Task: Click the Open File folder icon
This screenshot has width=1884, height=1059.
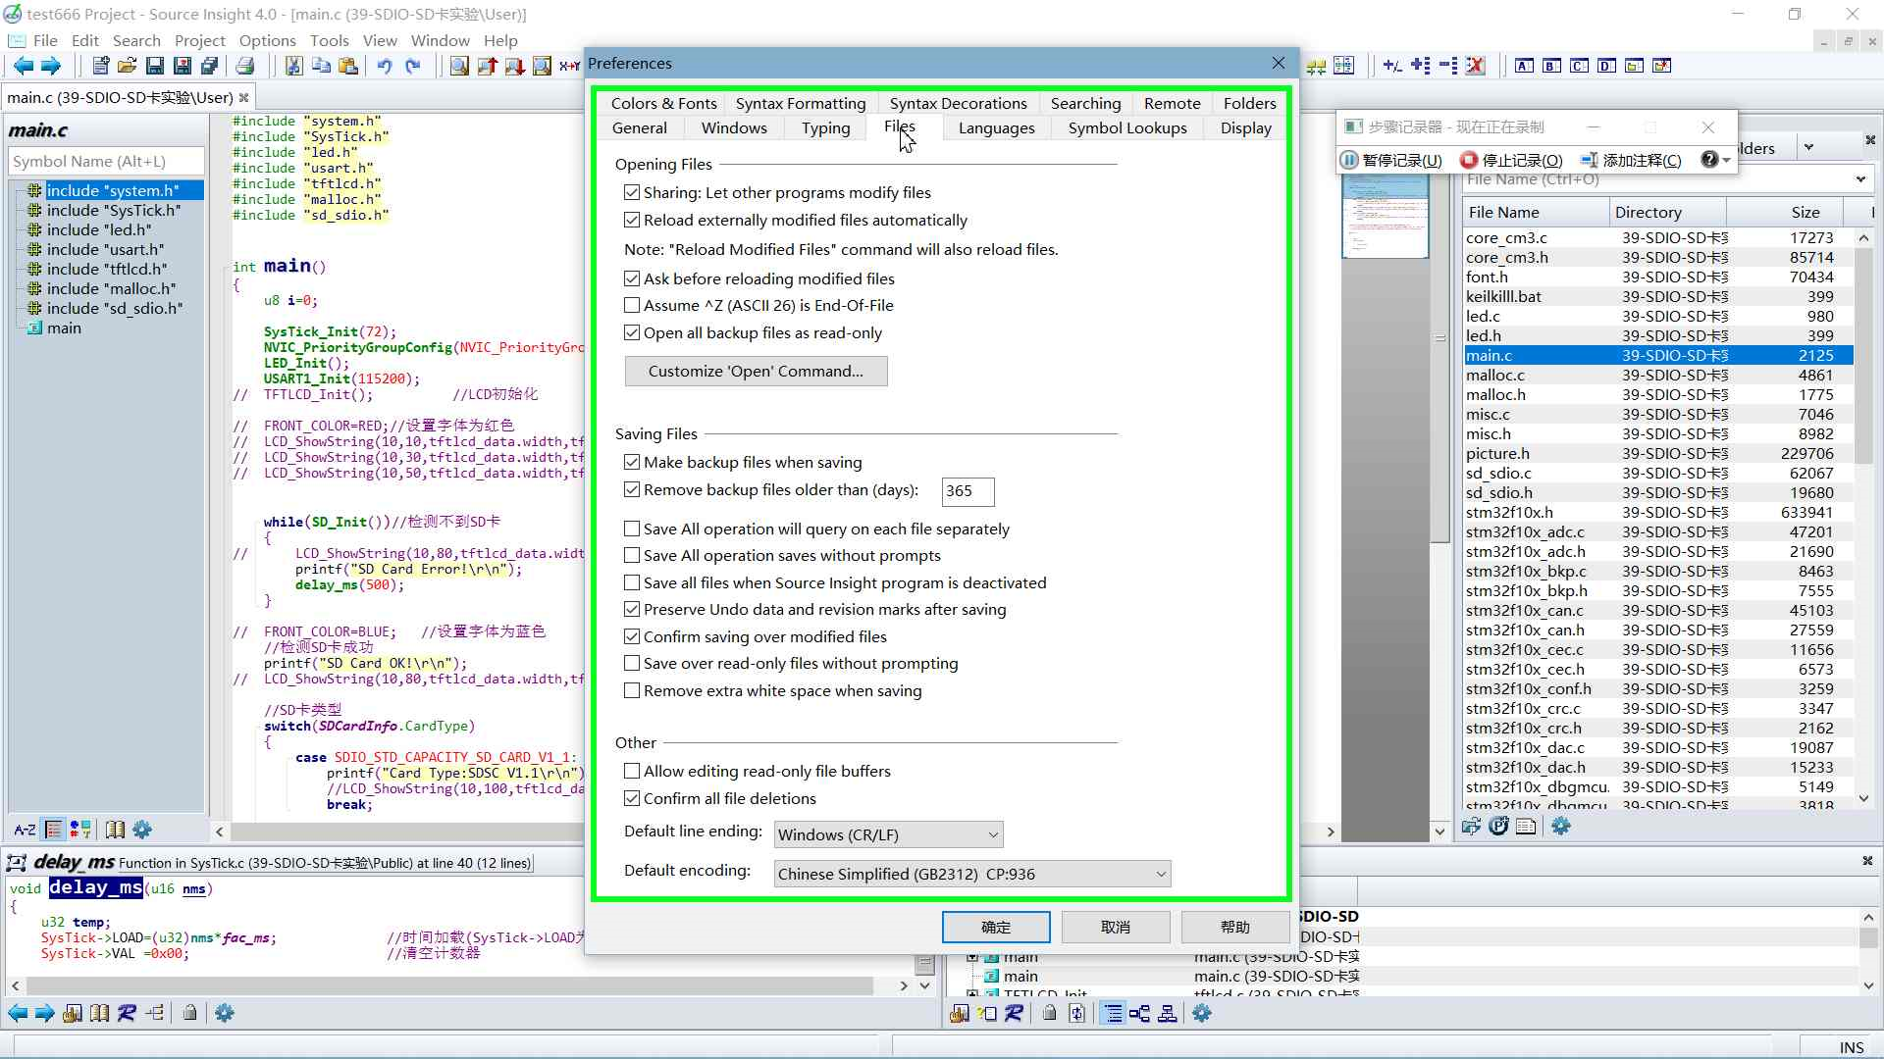Action: [x=127, y=66]
